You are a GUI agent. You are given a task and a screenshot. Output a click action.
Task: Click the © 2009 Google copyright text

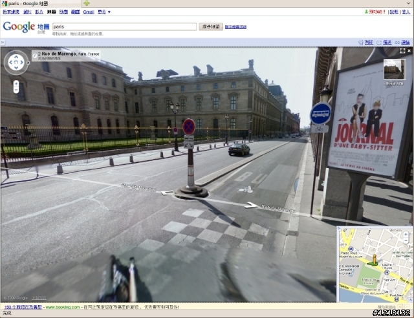(16, 298)
